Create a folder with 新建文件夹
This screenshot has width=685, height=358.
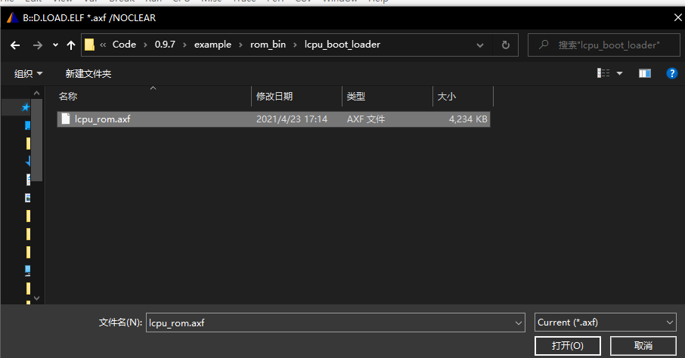tap(88, 73)
